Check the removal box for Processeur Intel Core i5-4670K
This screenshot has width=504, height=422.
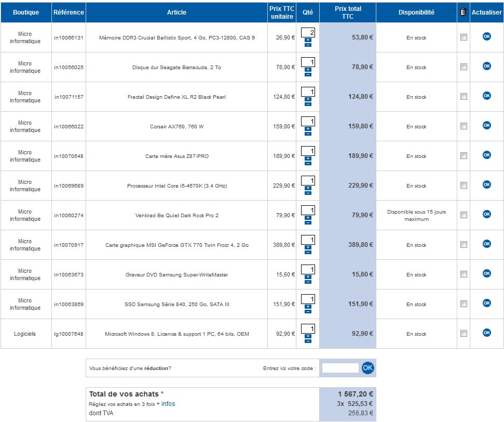(x=464, y=186)
